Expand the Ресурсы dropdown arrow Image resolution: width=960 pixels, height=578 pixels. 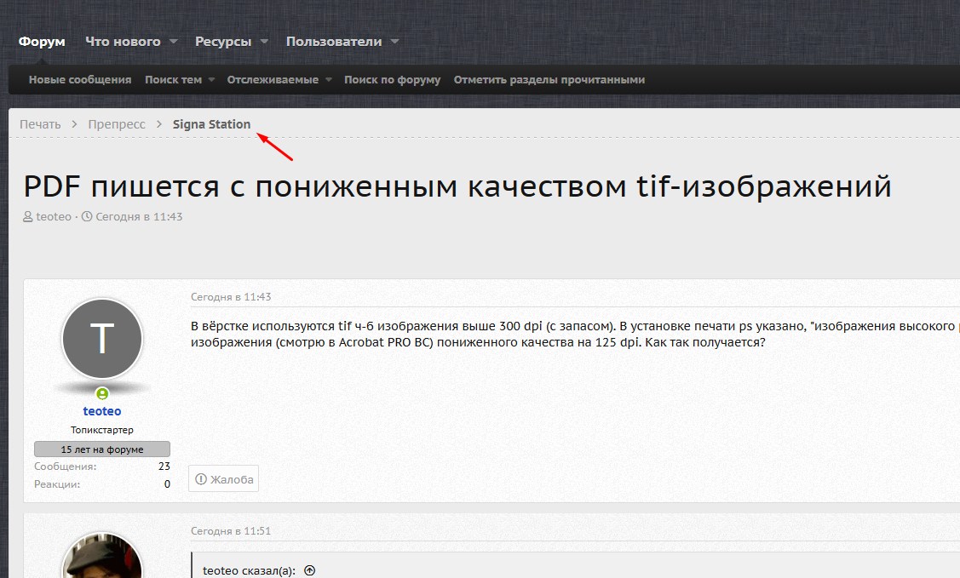pyautogui.click(x=264, y=42)
